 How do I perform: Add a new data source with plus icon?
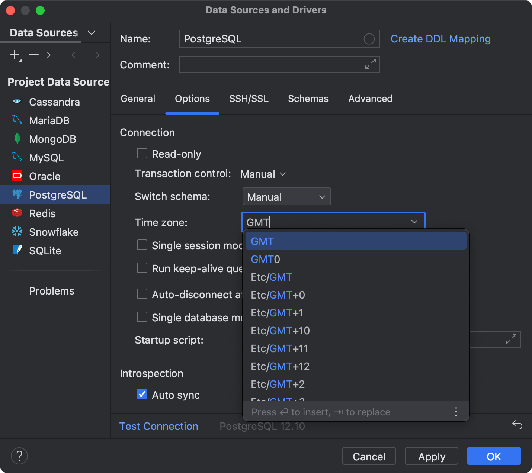click(x=14, y=55)
